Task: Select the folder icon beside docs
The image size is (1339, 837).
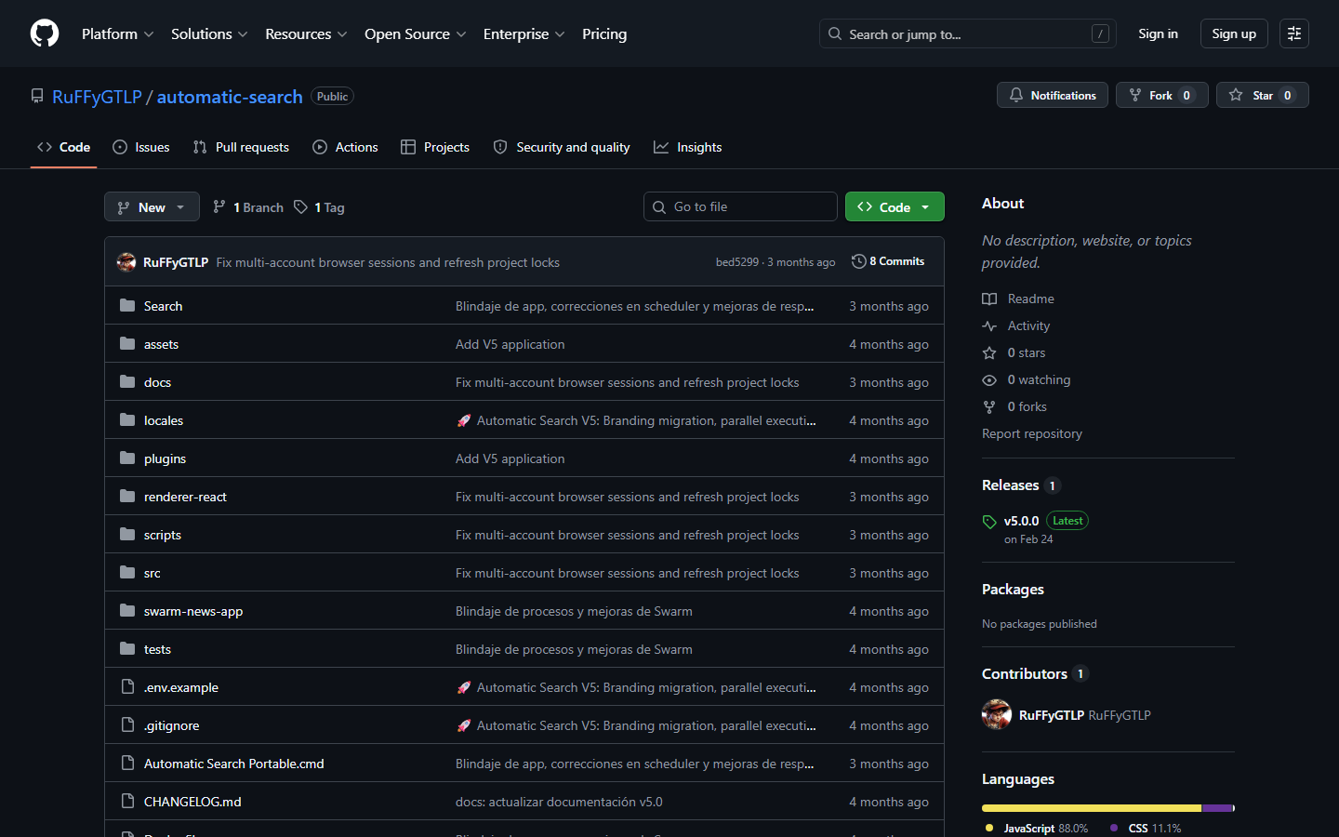Action: pos(127,381)
